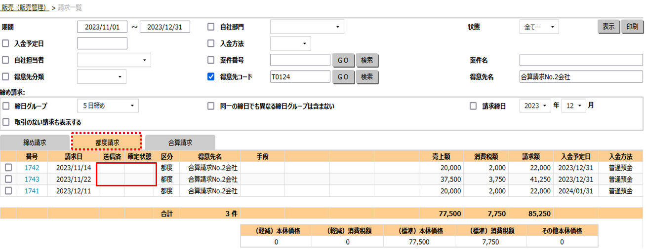Open invoice number 1741 link
Image resolution: width=646 pixels, height=249 pixels.
pyautogui.click(x=32, y=190)
